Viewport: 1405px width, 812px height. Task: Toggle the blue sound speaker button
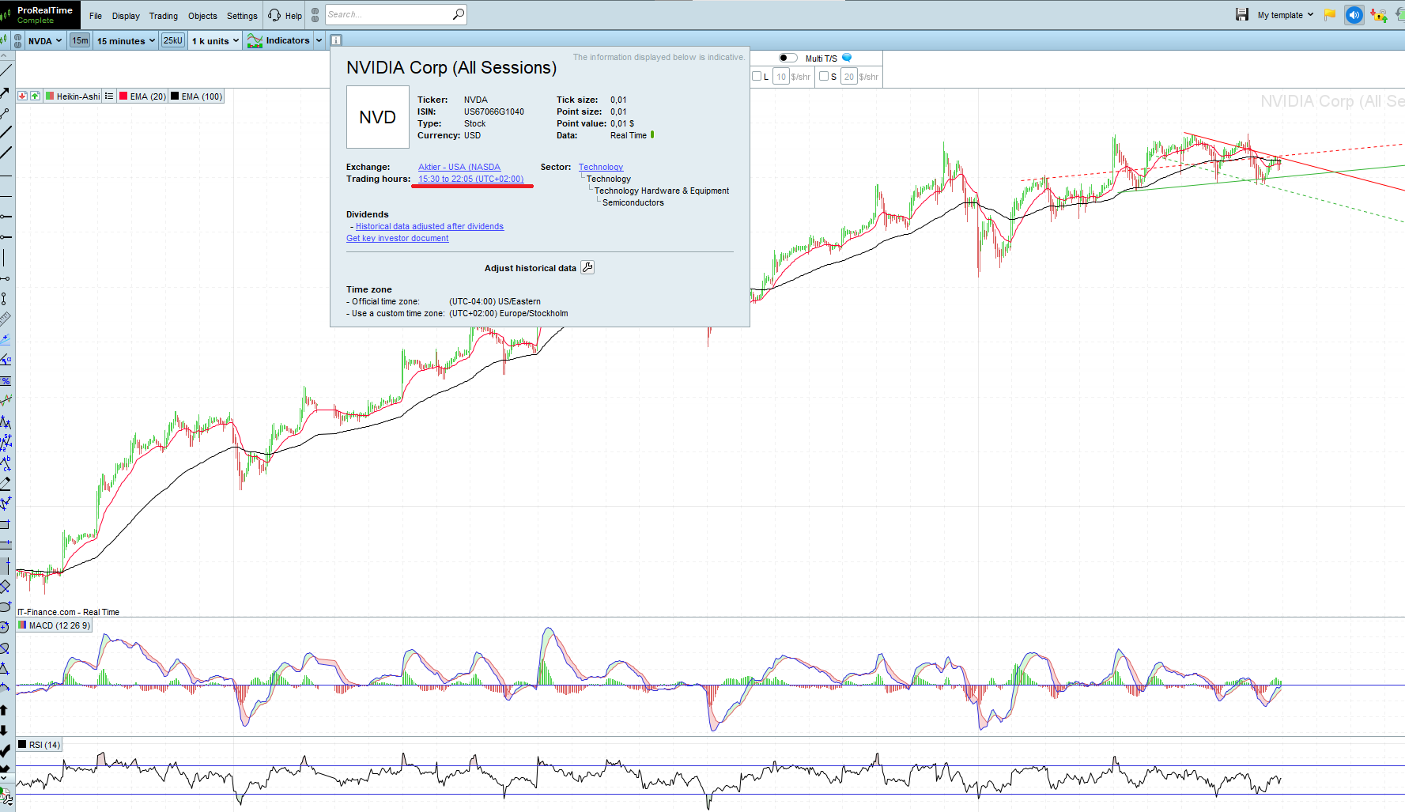1354,14
